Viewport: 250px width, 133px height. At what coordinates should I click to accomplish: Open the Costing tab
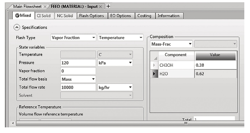click(x=144, y=16)
